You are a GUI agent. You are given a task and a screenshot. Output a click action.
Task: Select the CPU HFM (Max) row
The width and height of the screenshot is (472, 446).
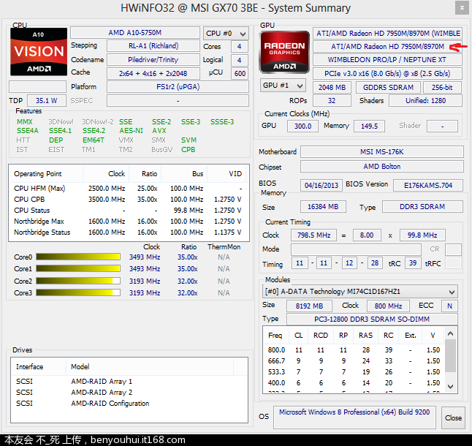pyautogui.click(x=129, y=188)
